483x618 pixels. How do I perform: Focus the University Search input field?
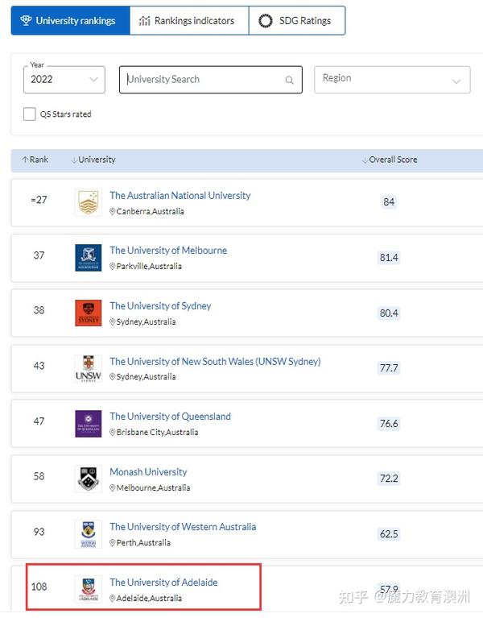[211, 80]
